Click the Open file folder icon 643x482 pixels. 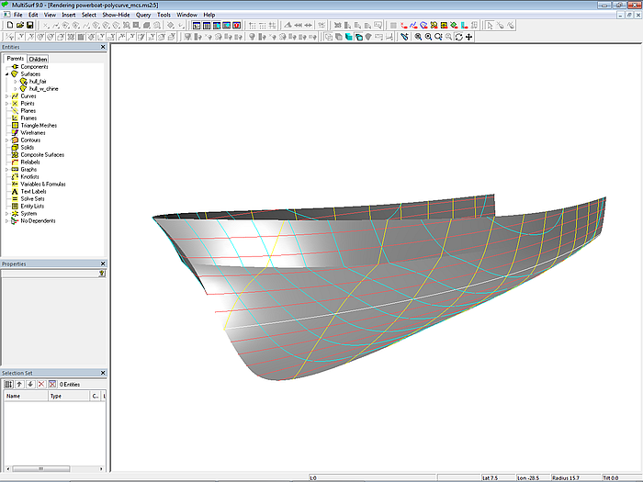pyautogui.click(x=19, y=26)
